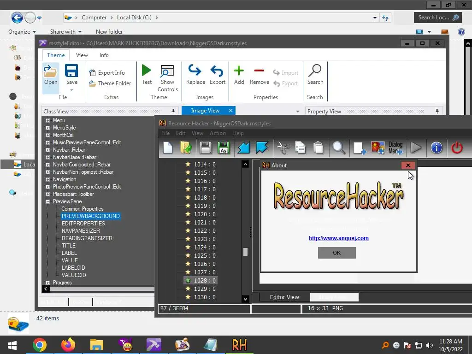Open the Help menu in Resource Hacker
Screen dimensions: 472x354
tap(238, 133)
